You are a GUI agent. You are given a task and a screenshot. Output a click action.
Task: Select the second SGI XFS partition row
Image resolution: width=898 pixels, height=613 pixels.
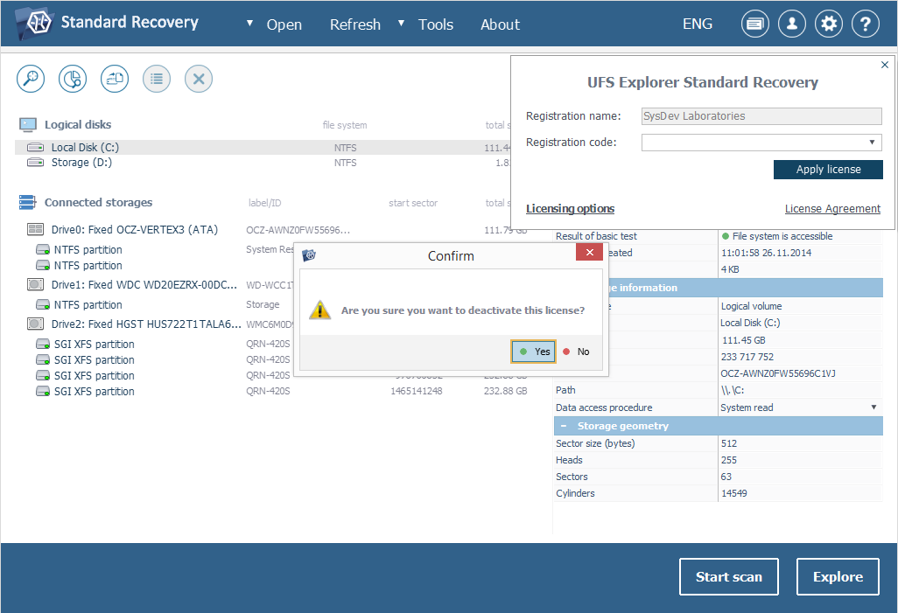(x=95, y=360)
